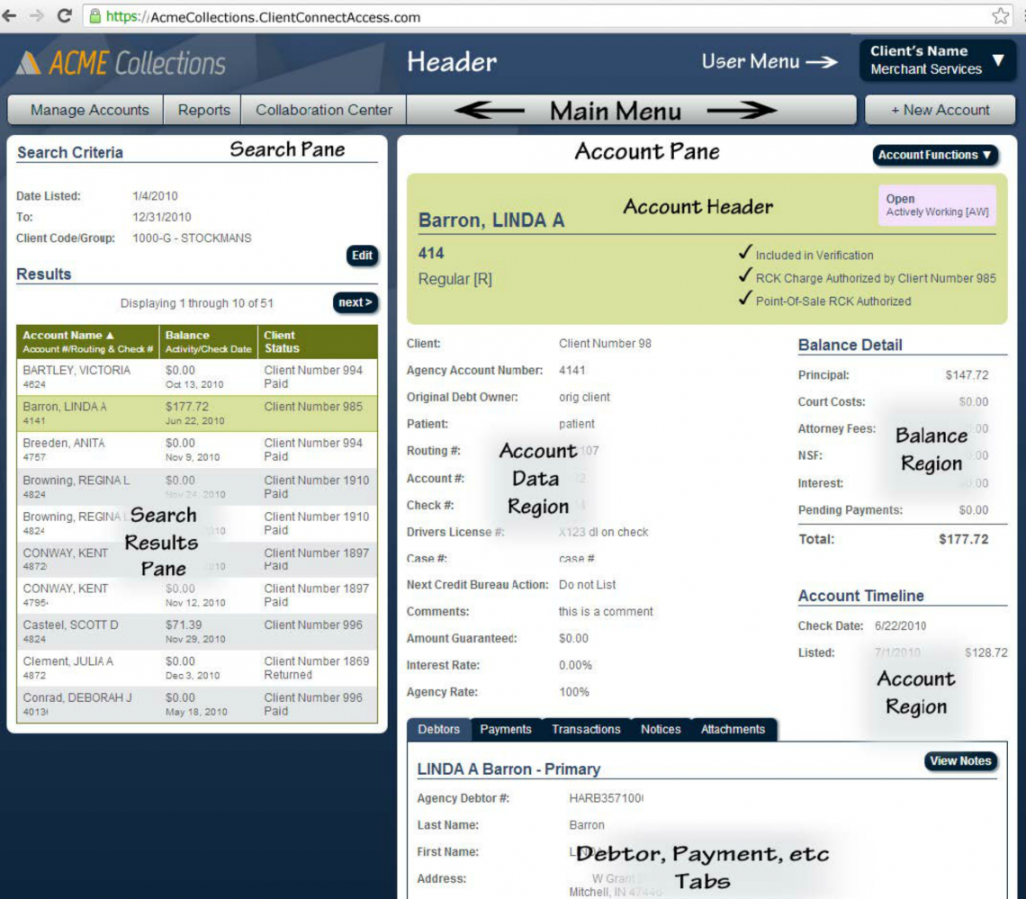This screenshot has height=899, width=1026.
Task: Click the View Notes button
Action: pos(960,761)
